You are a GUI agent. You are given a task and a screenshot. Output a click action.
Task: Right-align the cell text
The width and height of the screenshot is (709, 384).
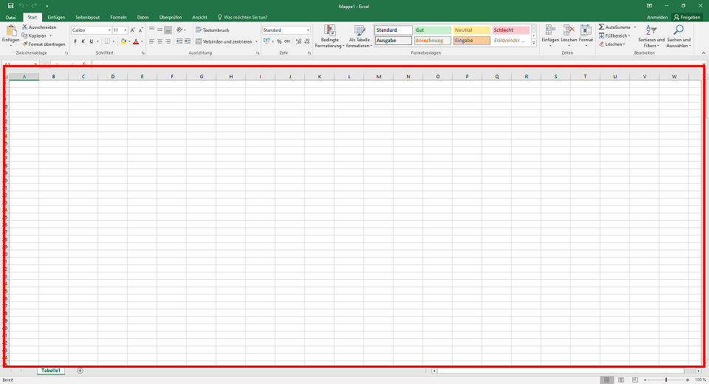(x=168, y=41)
